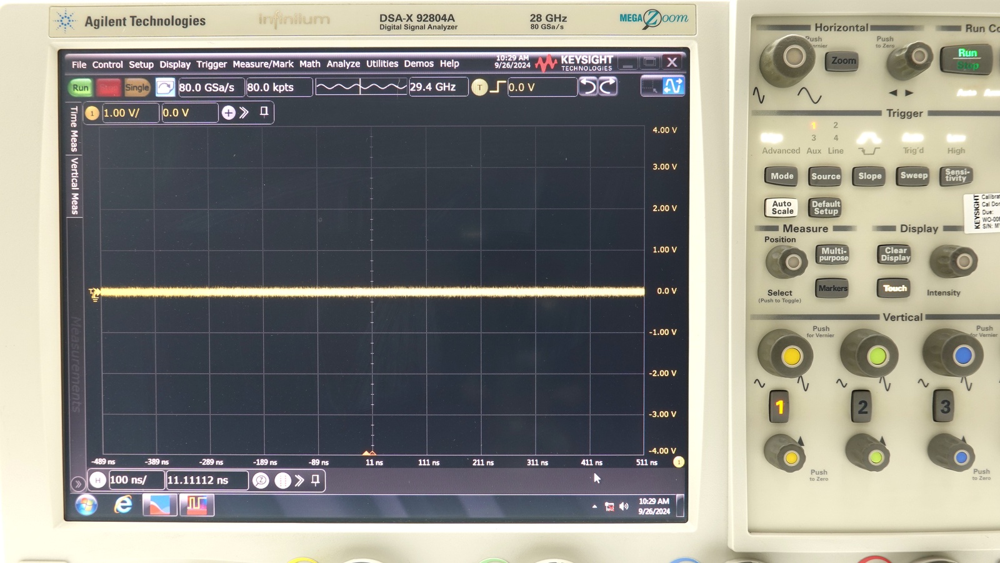The width and height of the screenshot is (1000, 563).
Task: Open the File menu
Action: pyautogui.click(x=79, y=64)
